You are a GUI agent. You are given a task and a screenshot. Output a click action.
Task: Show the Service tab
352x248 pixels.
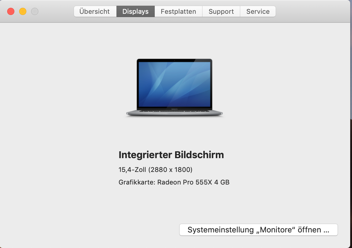(x=258, y=11)
